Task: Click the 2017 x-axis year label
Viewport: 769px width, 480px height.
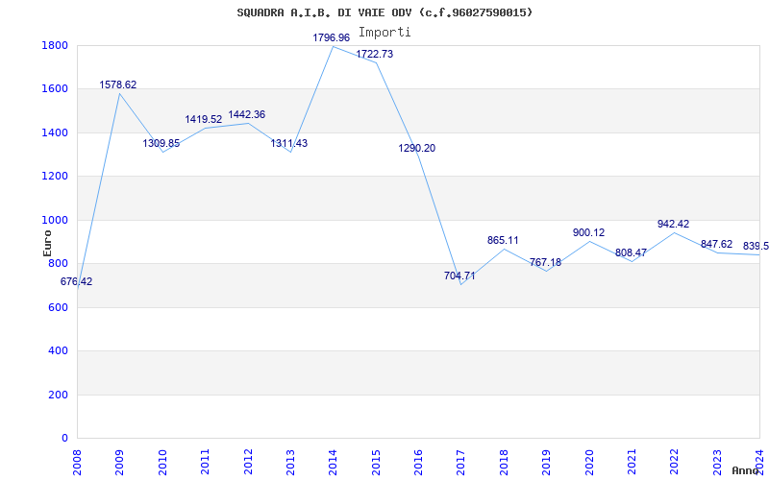Action: pos(461,462)
